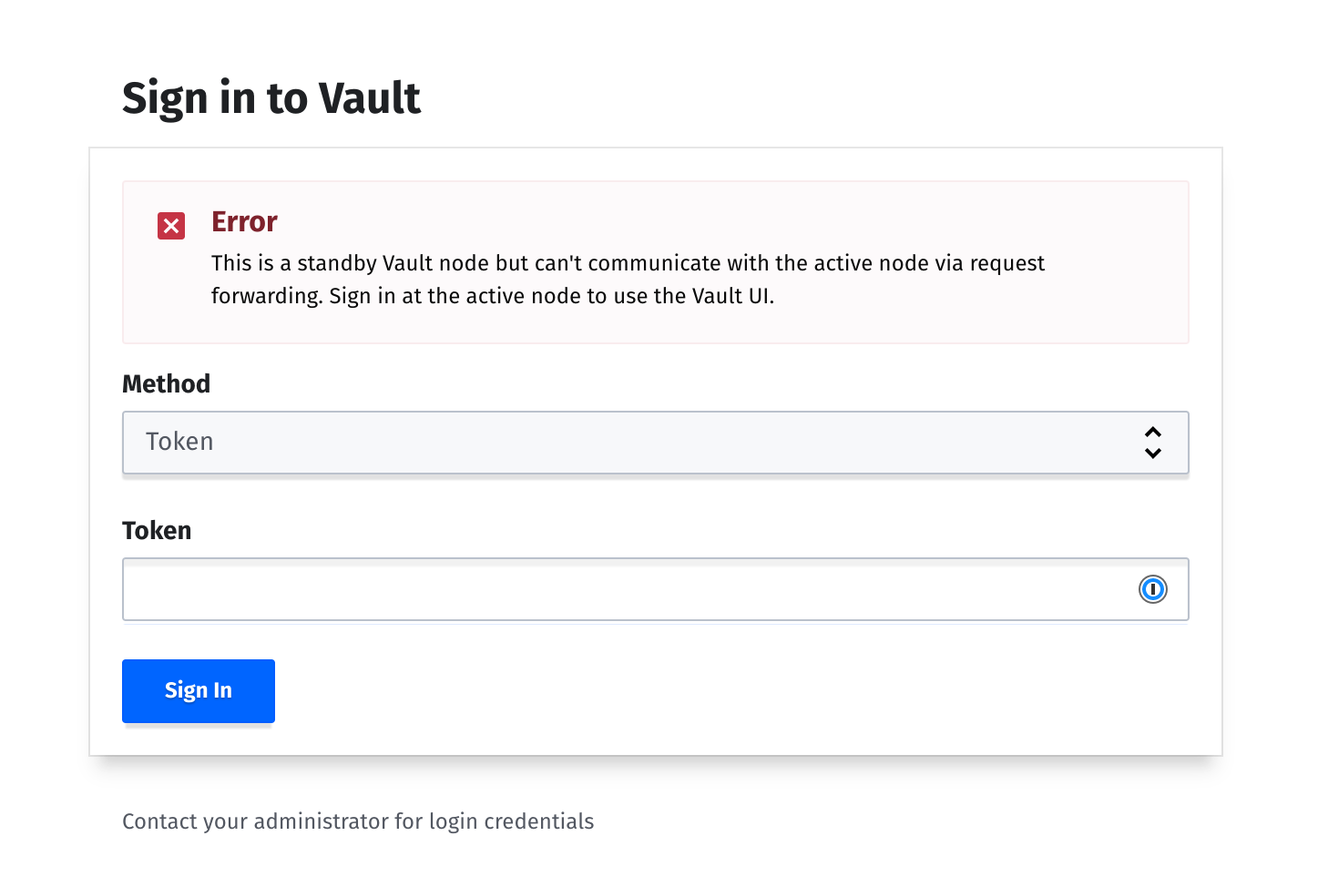Open 1Password autofill from the token input
1318x887 pixels.
click(1153, 589)
